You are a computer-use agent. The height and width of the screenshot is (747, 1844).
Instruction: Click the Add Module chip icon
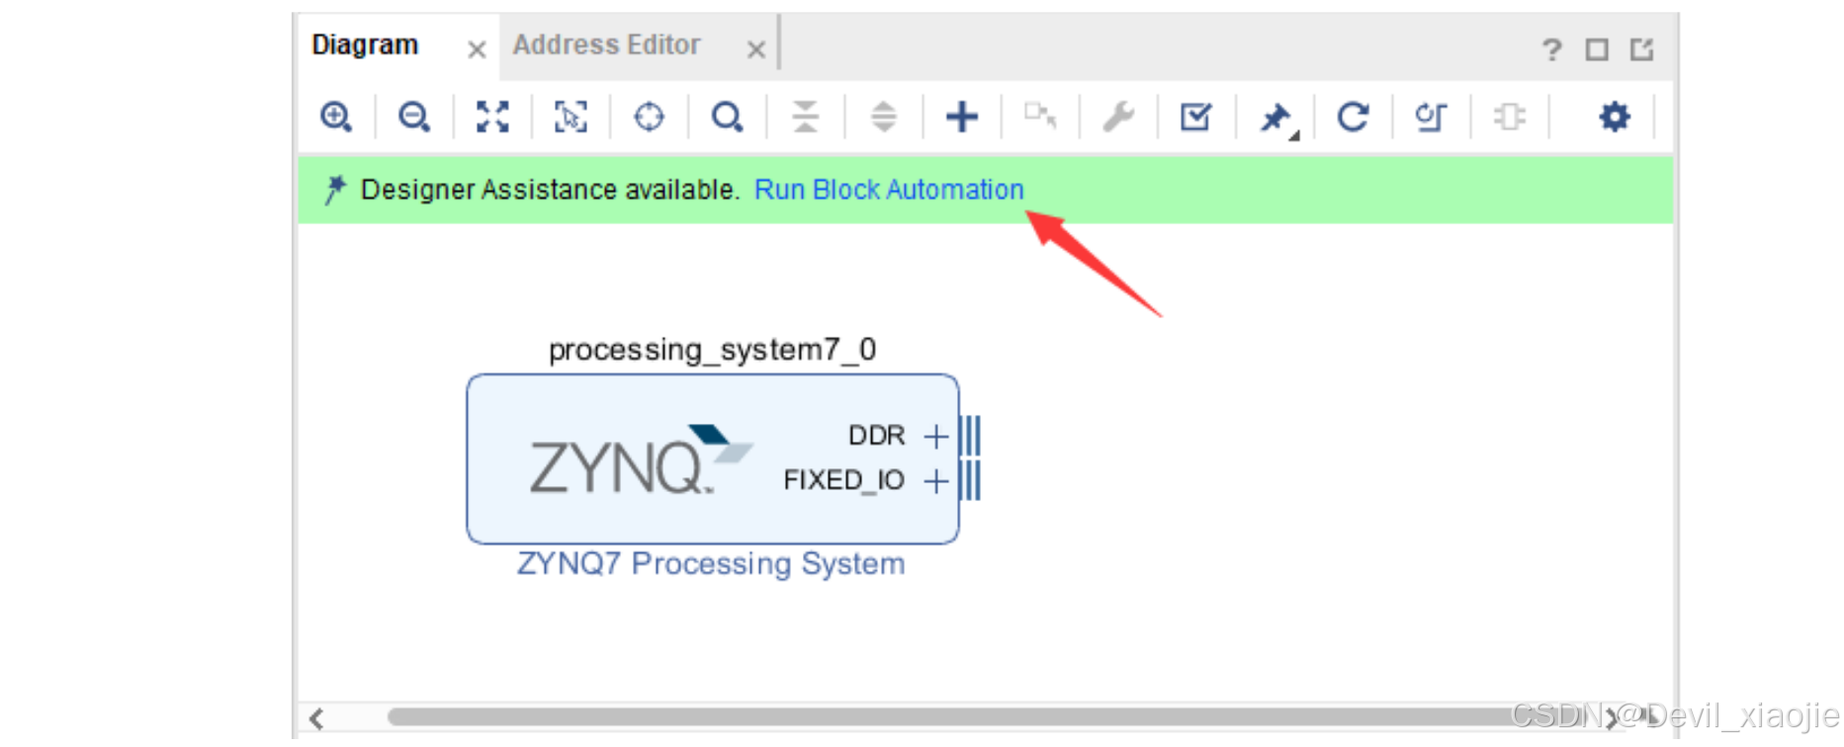click(1509, 117)
